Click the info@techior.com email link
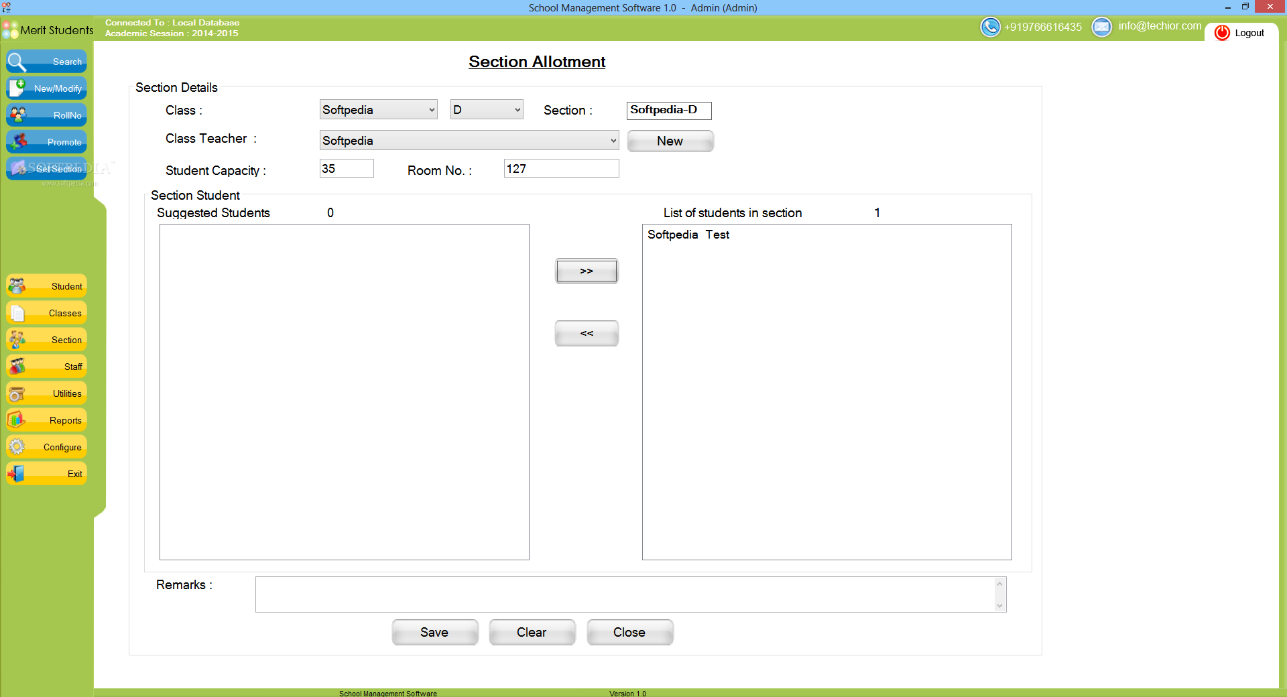The image size is (1287, 697). coord(1160,26)
